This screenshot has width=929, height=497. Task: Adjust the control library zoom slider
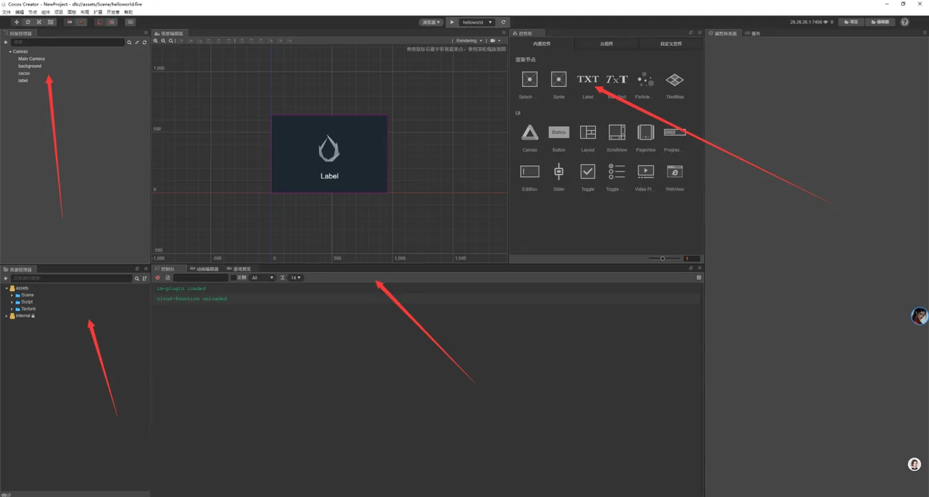[x=664, y=258]
